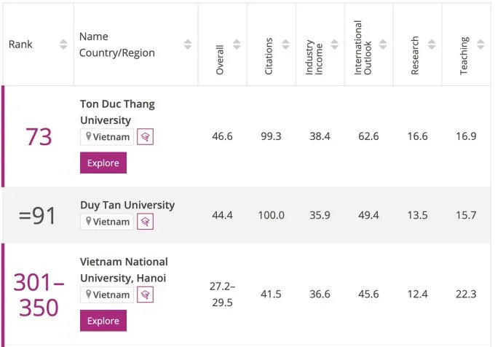Click graduation cap icon for Duy Tan University
Image resolution: width=495 pixels, height=347 pixels.
click(145, 222)
